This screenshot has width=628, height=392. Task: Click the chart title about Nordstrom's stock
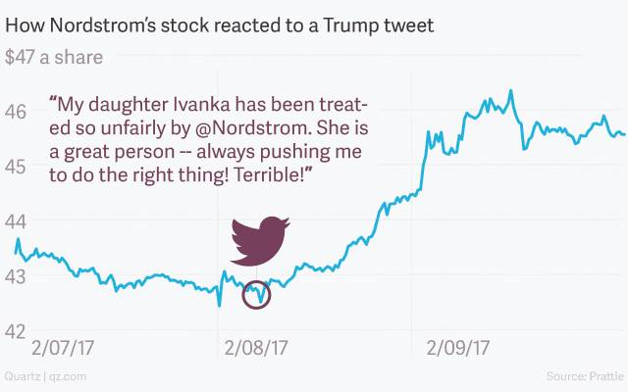point(221,22)
